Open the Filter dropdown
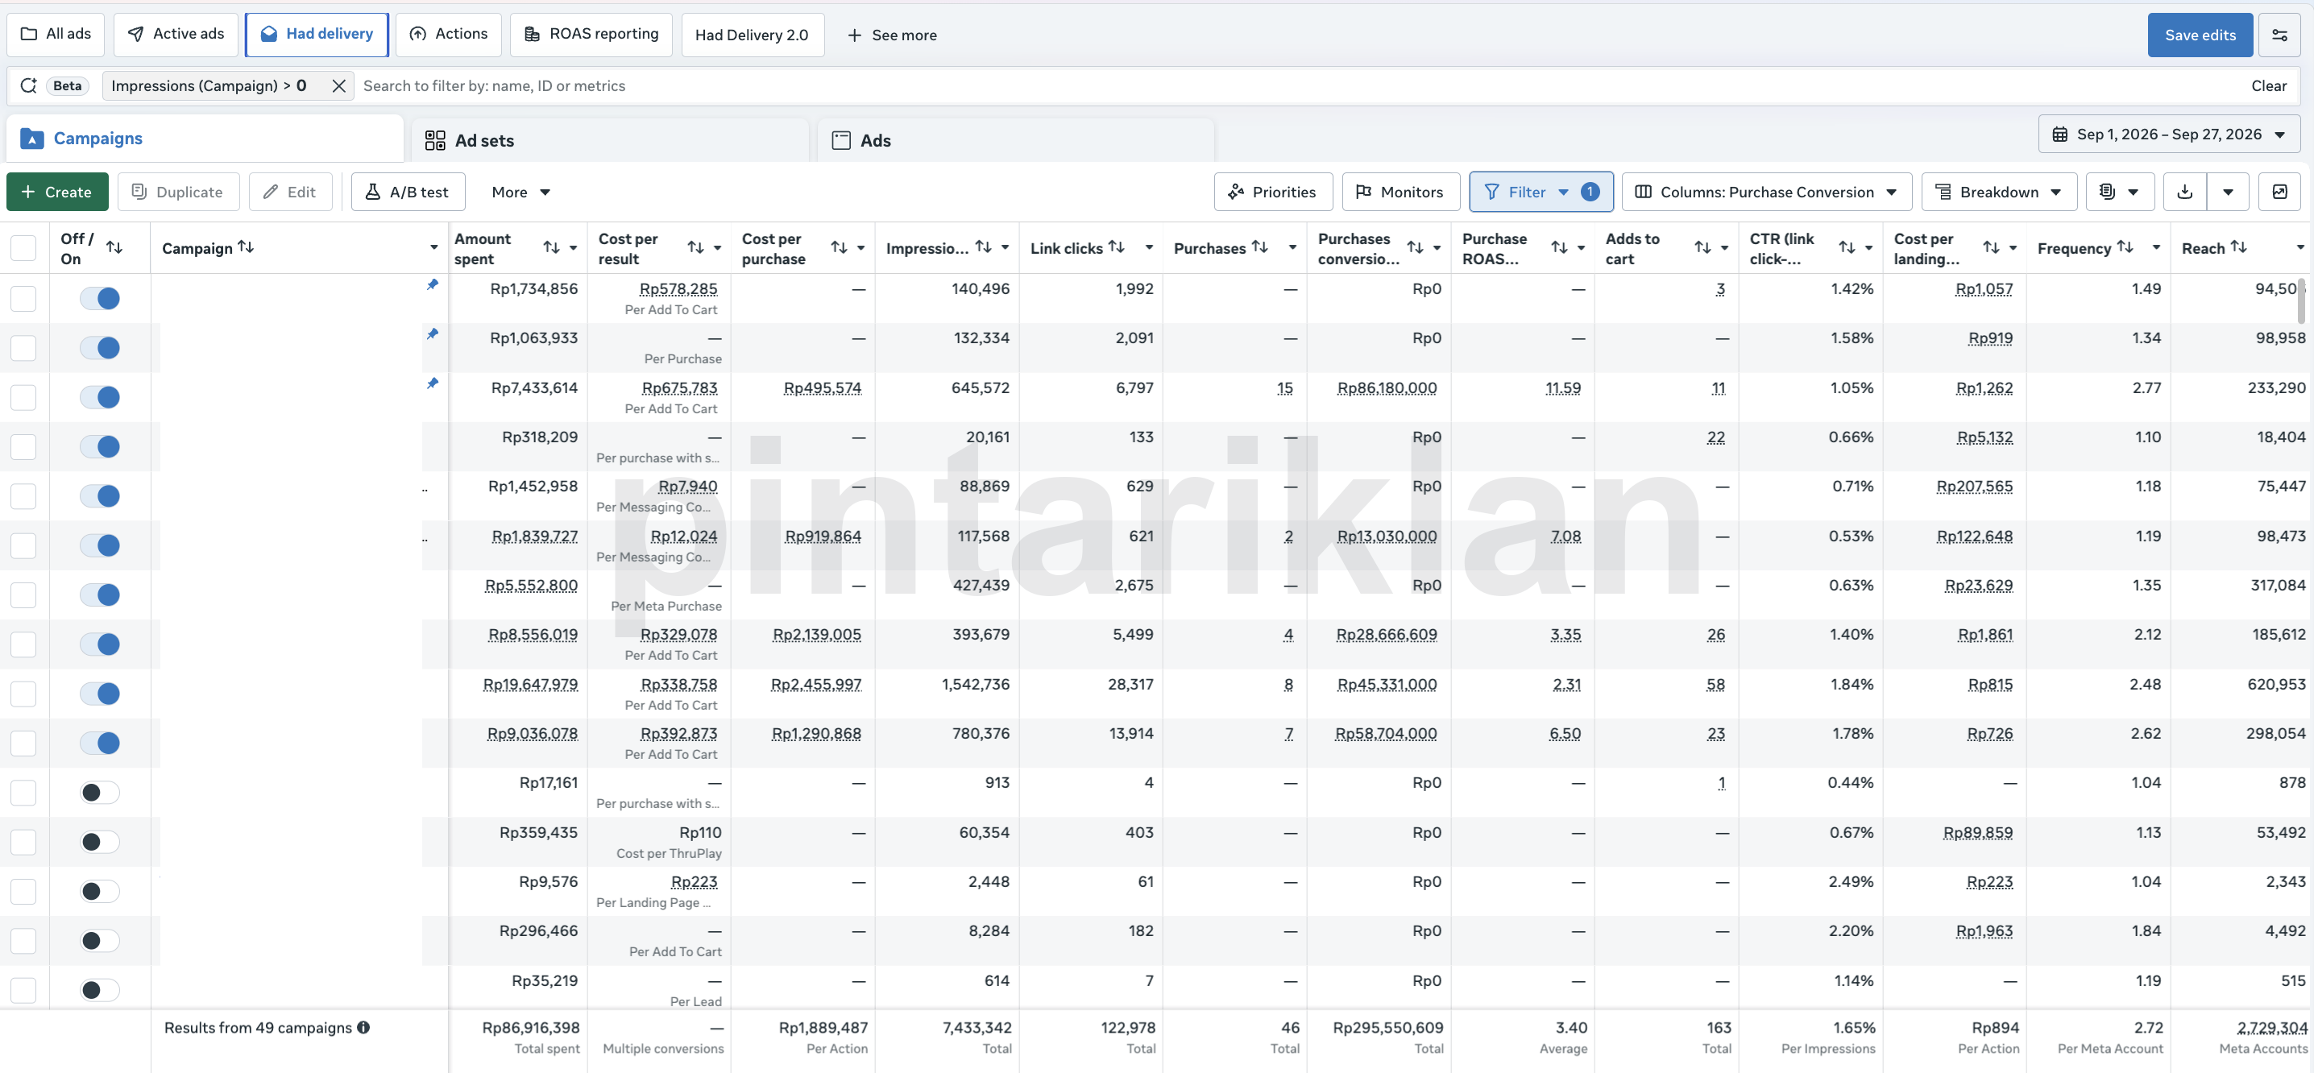Screen dimensions: 2314x1073 point(1541,193)
